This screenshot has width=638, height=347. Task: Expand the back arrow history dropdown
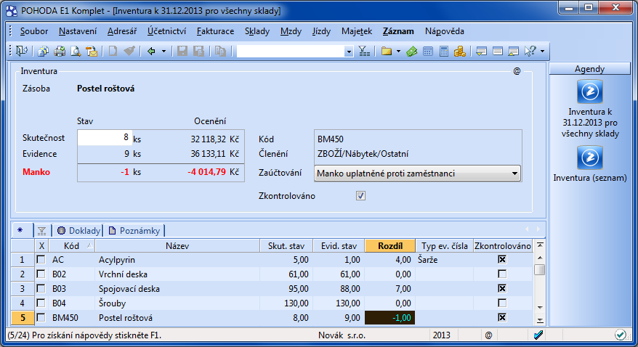(x=164, y=52)
